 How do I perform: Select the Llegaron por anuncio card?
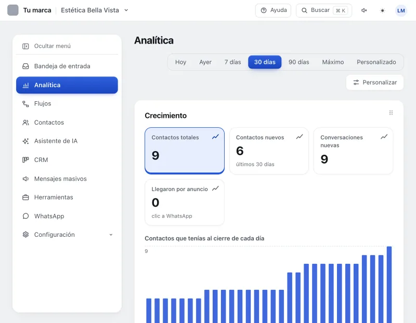(x=185, y=203)
